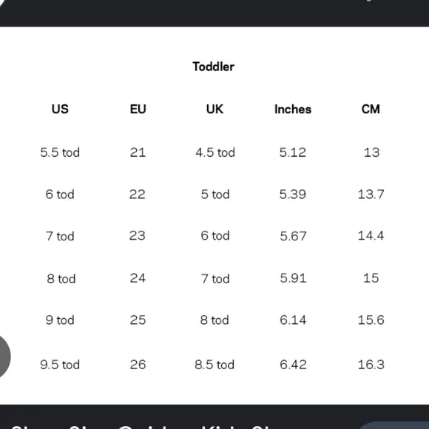Image resolution: width=429 pixels, height=429 pixels.
Task: Click the 13.7 CM cell
Action: click(x=371, y=195)
